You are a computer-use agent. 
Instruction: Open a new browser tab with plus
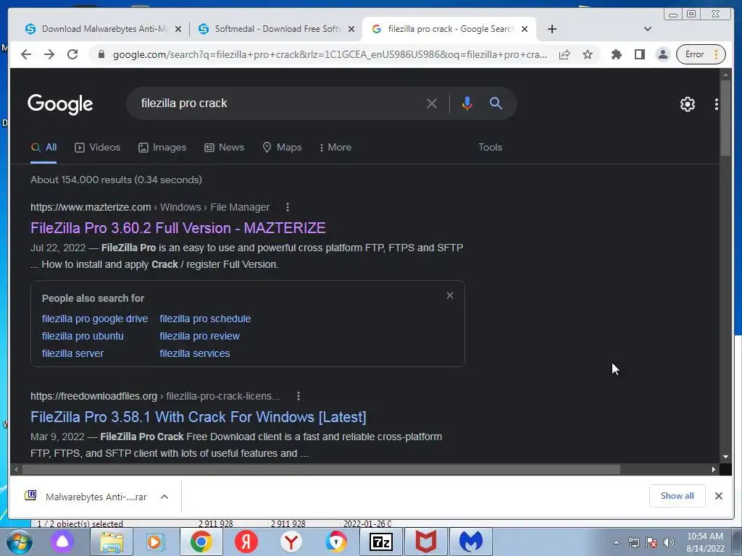click(551, 29)
